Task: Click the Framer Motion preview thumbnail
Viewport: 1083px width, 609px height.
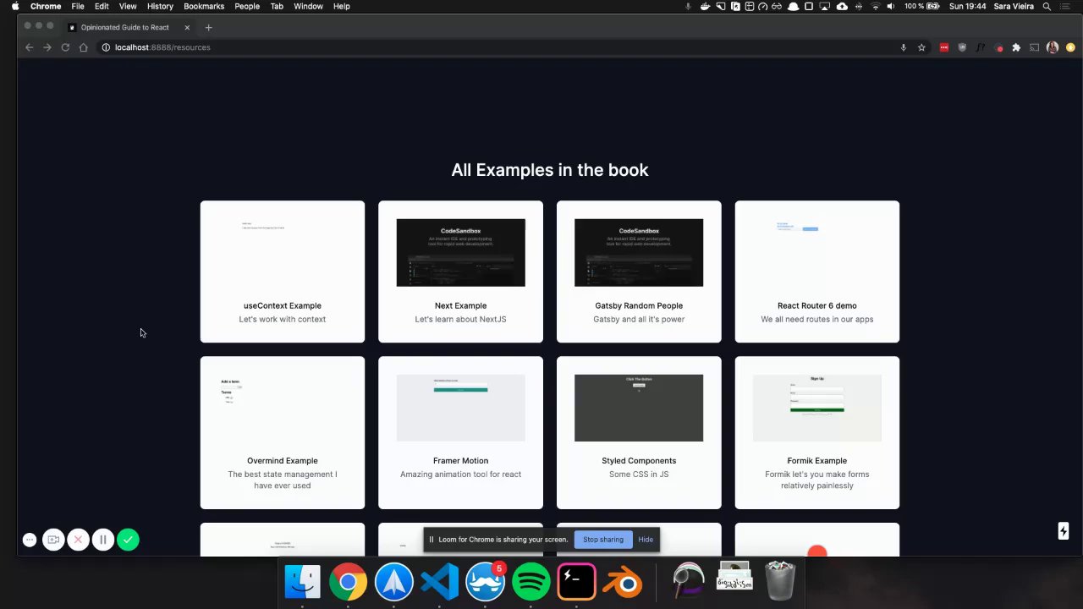Action: point(460,408)
